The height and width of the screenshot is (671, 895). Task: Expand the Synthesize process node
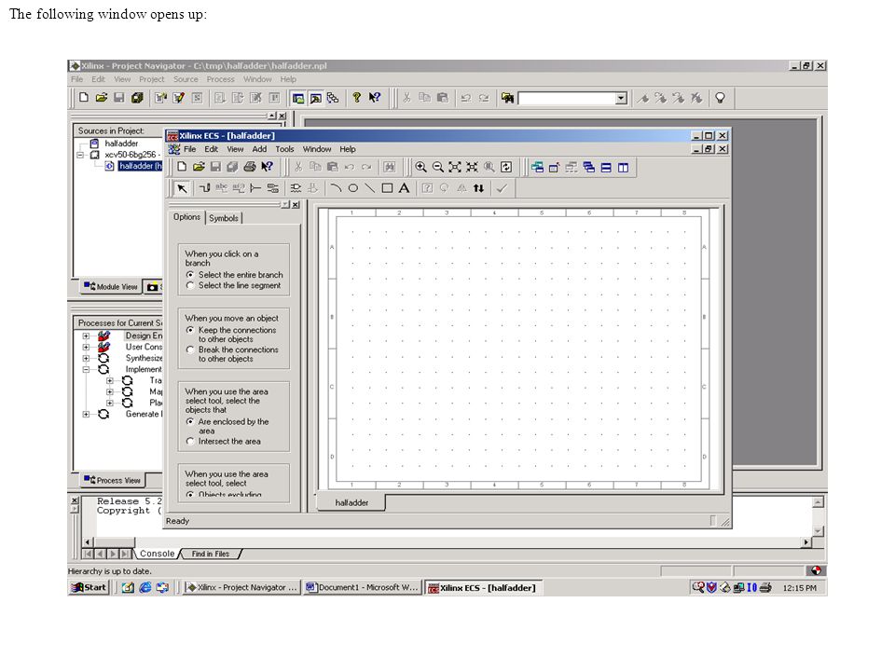coord(86,358)
